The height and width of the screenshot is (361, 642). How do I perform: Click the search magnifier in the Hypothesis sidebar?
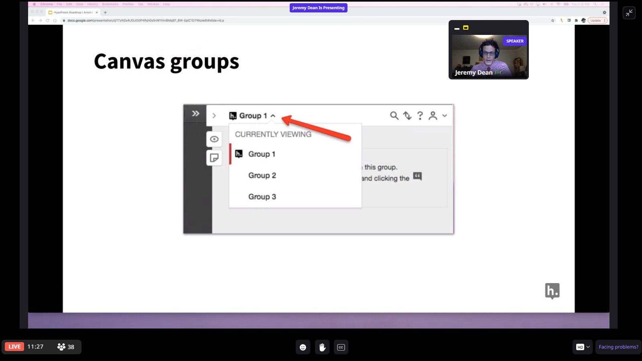point(394,116)
